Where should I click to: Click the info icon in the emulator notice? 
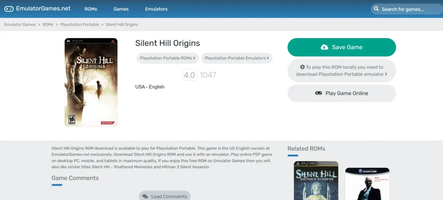302,67
